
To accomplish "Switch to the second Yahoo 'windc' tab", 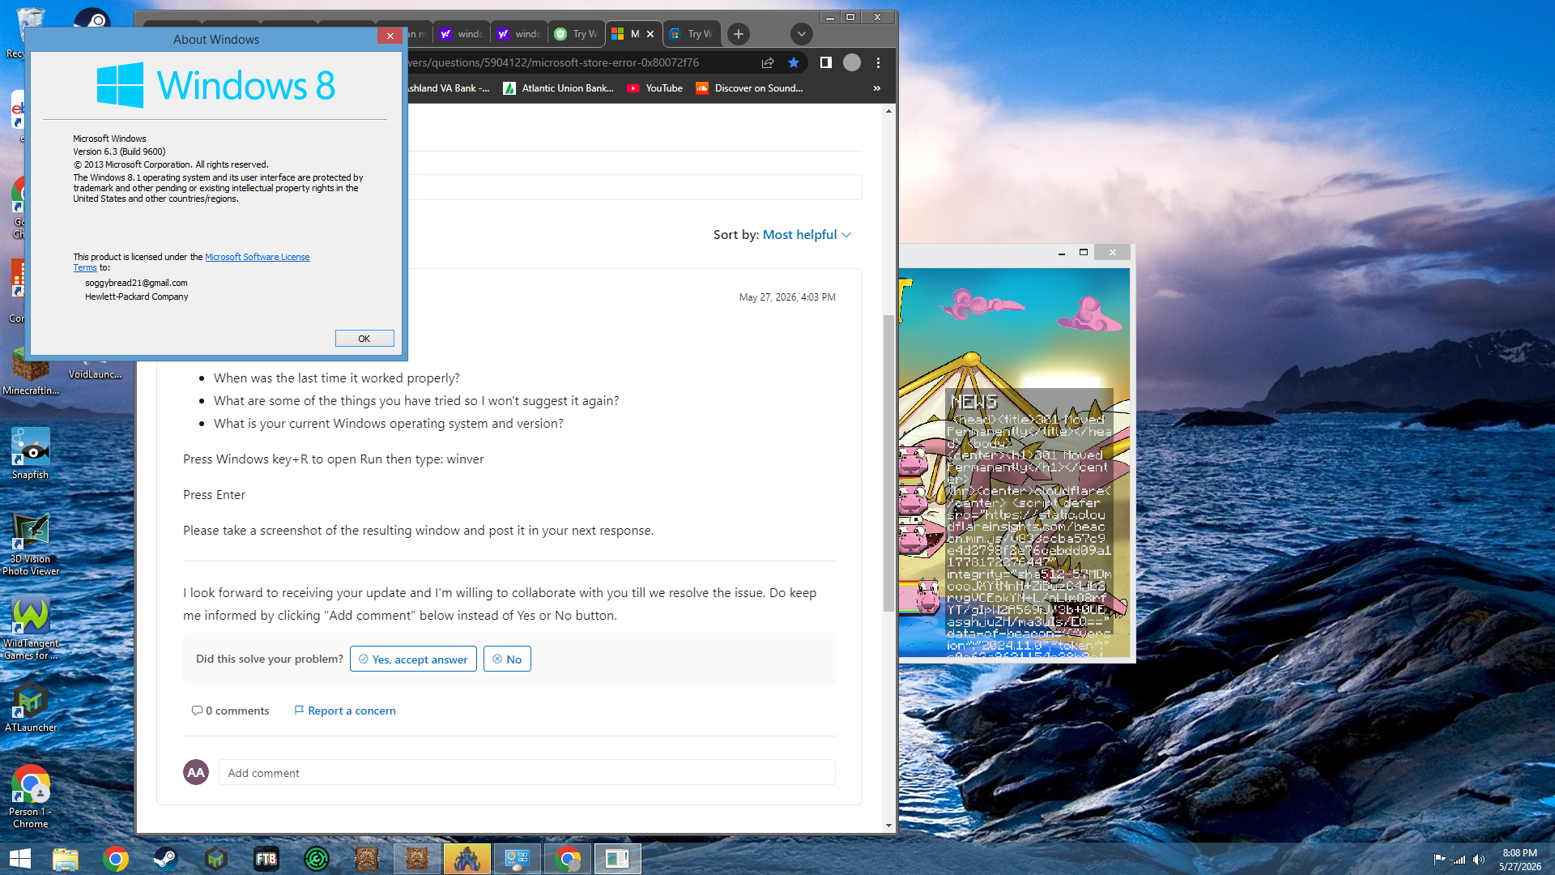I will (x=519, y=34).
